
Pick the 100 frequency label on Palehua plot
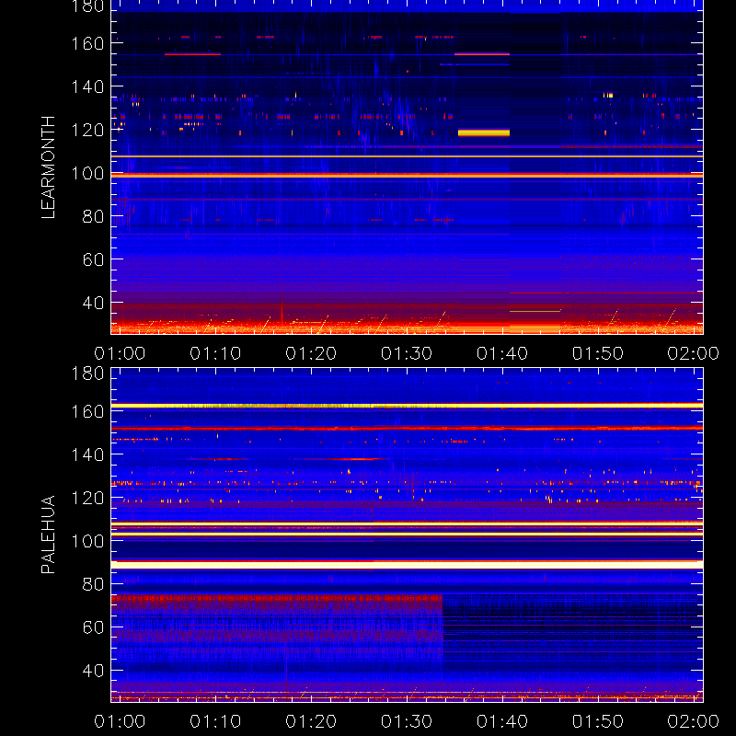87,541
